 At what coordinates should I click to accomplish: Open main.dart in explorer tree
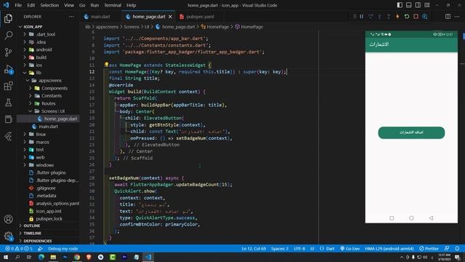(x=48, y=127)
